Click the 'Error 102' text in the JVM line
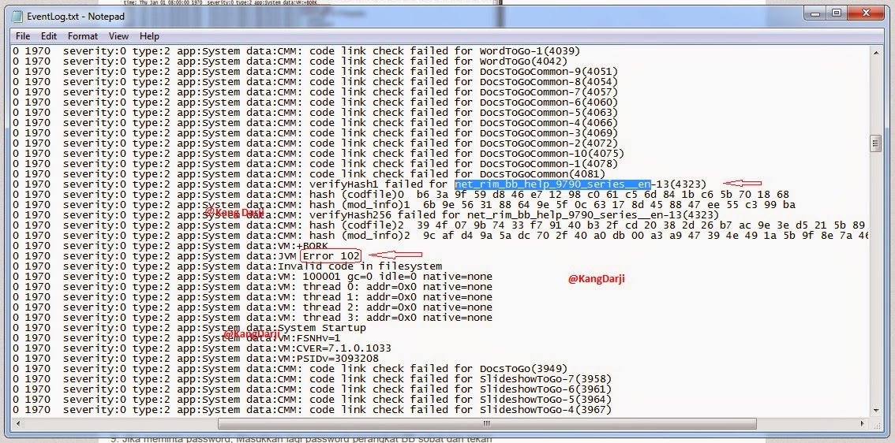This screenshot has width=895, height=443. pos(331,256)
